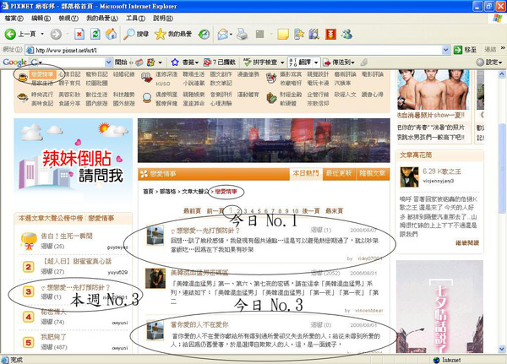The height and width of the screenshot is (364, 507).
Task: Click in the address bar URL field
Action: click(237, 50)
